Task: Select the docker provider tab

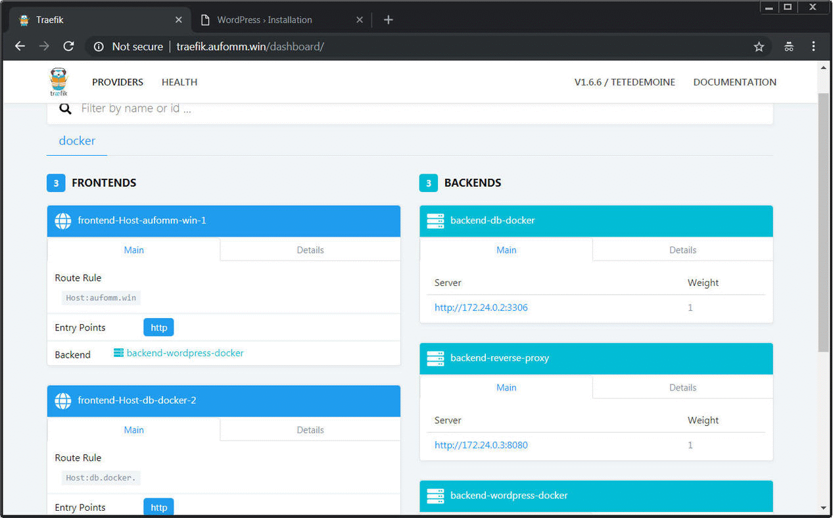Action: (77, 141)
